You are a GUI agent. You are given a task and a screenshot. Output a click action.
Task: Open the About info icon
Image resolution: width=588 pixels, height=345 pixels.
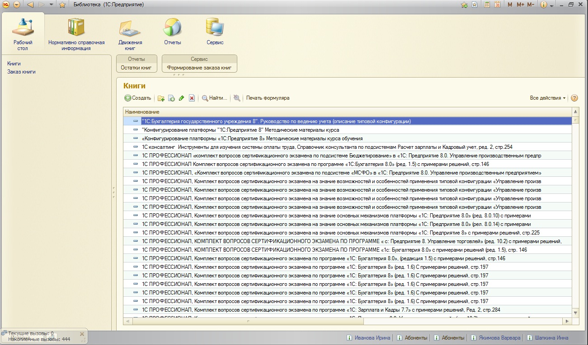pos(543,5)
